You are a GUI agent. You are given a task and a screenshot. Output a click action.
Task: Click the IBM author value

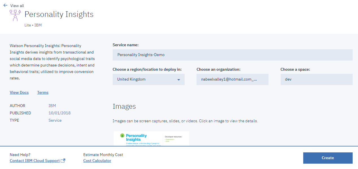click(x=52, y=106)
